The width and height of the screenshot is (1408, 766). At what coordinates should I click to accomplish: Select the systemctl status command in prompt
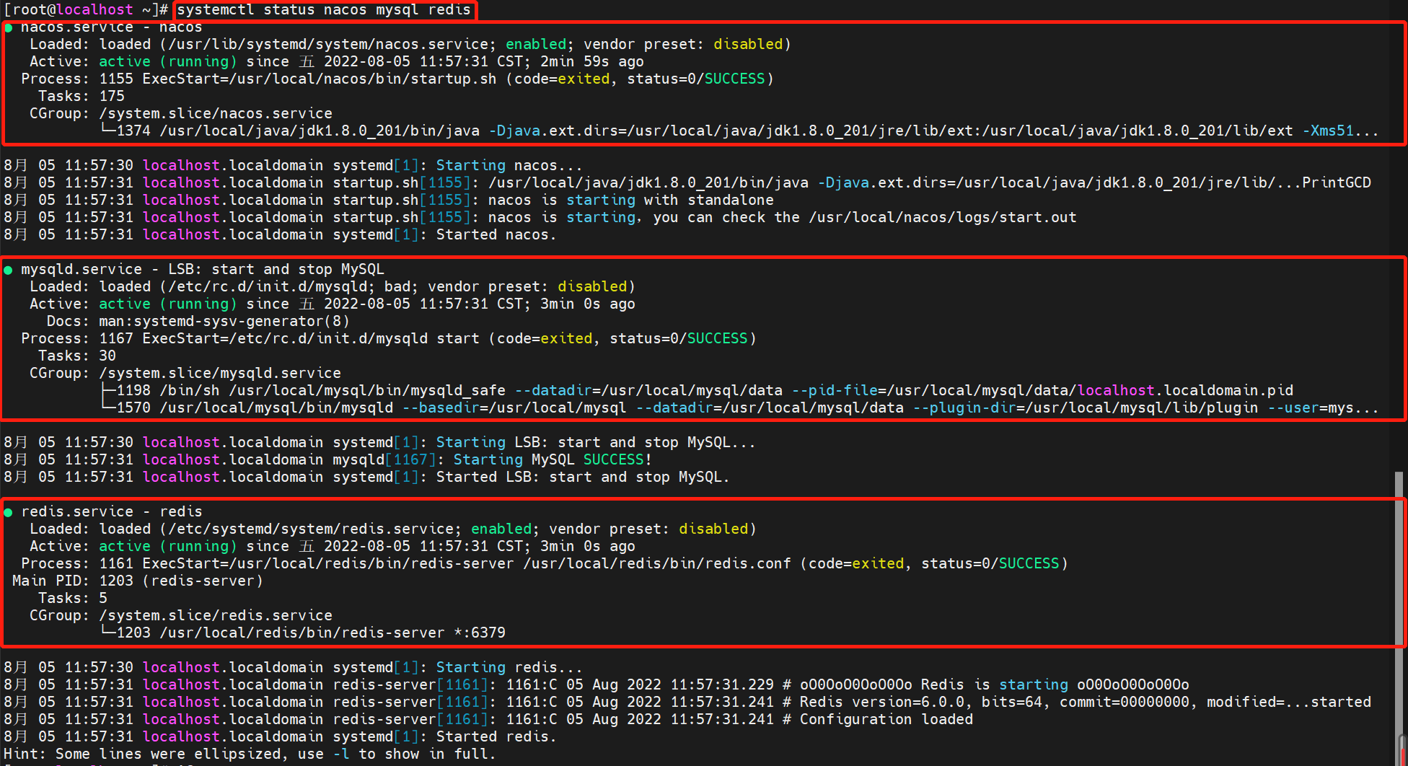click(325, 9)
